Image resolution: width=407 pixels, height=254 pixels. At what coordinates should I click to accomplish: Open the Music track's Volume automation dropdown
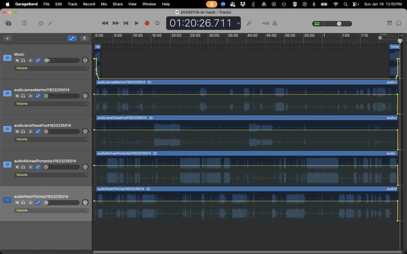tap(51, 68)
